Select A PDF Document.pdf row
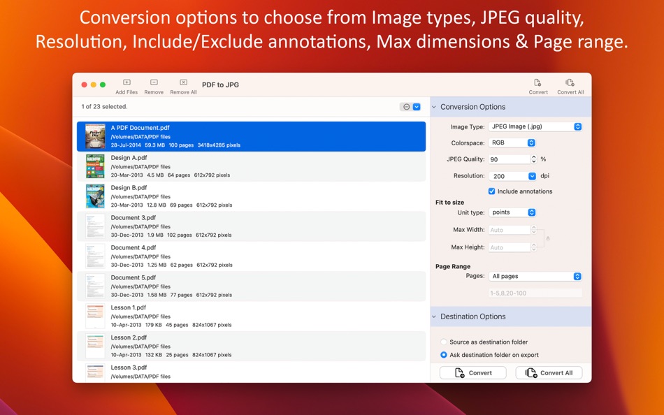The width and height of the screenshot is (664, 415). tap(251, 136)
